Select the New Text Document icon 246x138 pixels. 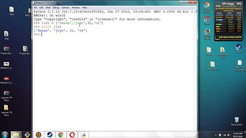[240, 66]
